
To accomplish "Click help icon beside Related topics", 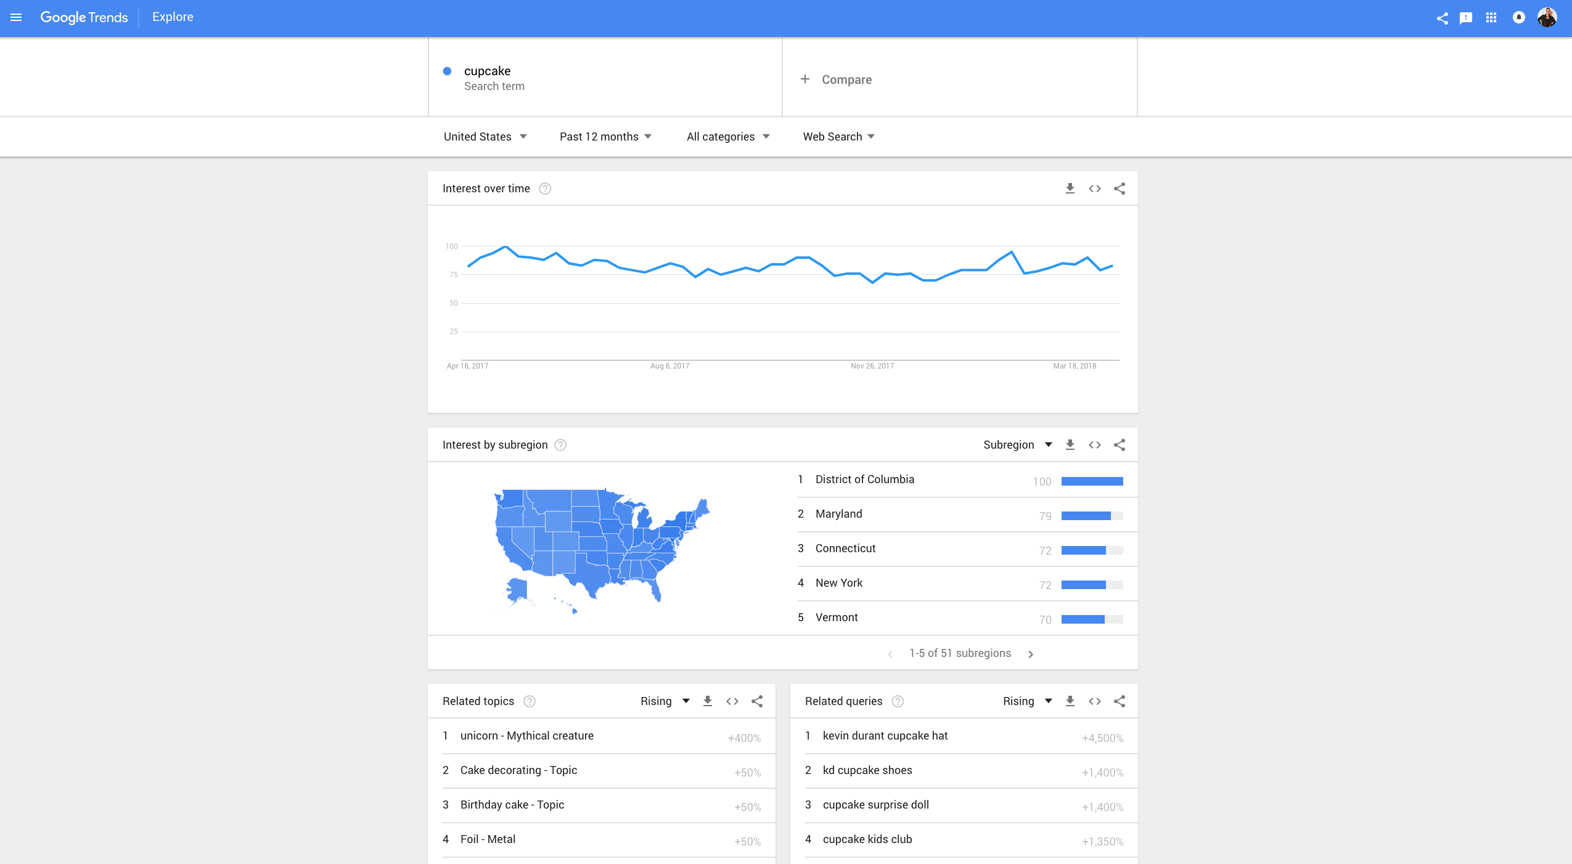I will click(x=529, y=701).
